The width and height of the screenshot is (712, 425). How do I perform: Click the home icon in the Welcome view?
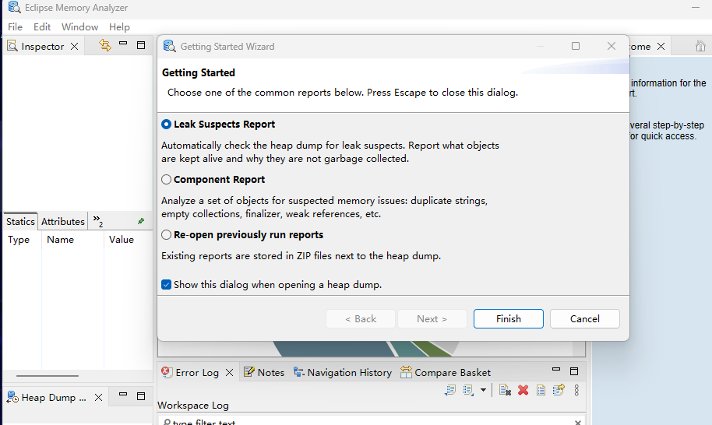click(x=700, y=46)
